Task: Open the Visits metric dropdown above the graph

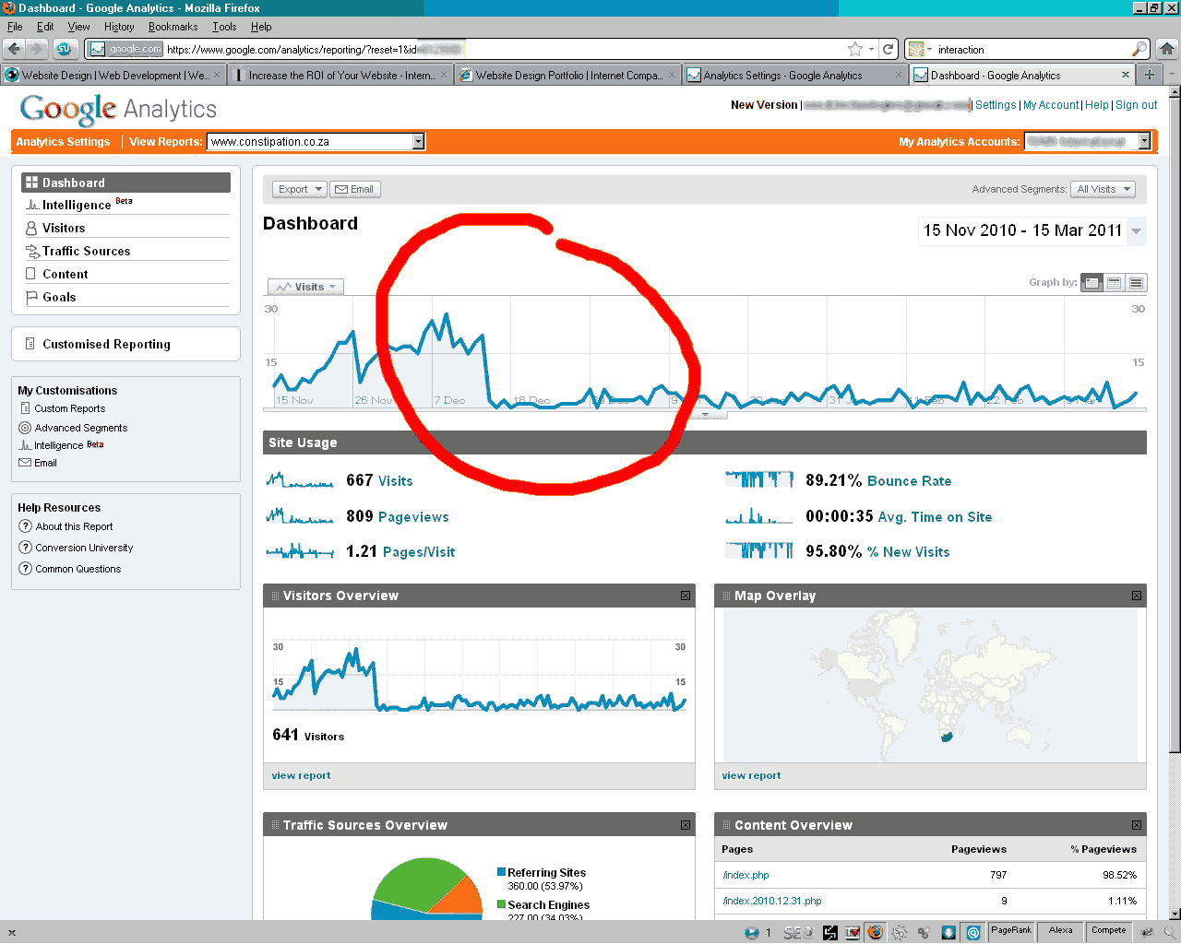Action: tap(305, 287)
